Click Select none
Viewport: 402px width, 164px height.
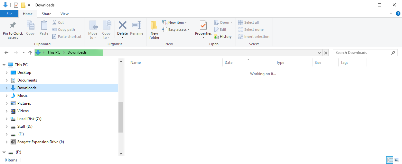pos(251,30)
